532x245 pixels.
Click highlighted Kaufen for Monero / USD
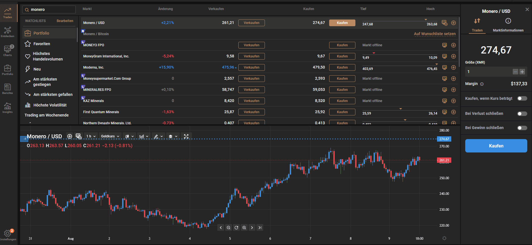point(342,23)
